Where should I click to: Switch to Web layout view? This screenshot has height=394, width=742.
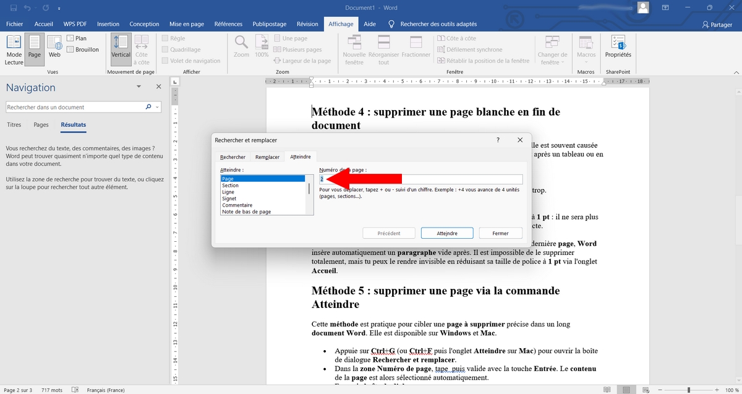(x=54, y=47)
